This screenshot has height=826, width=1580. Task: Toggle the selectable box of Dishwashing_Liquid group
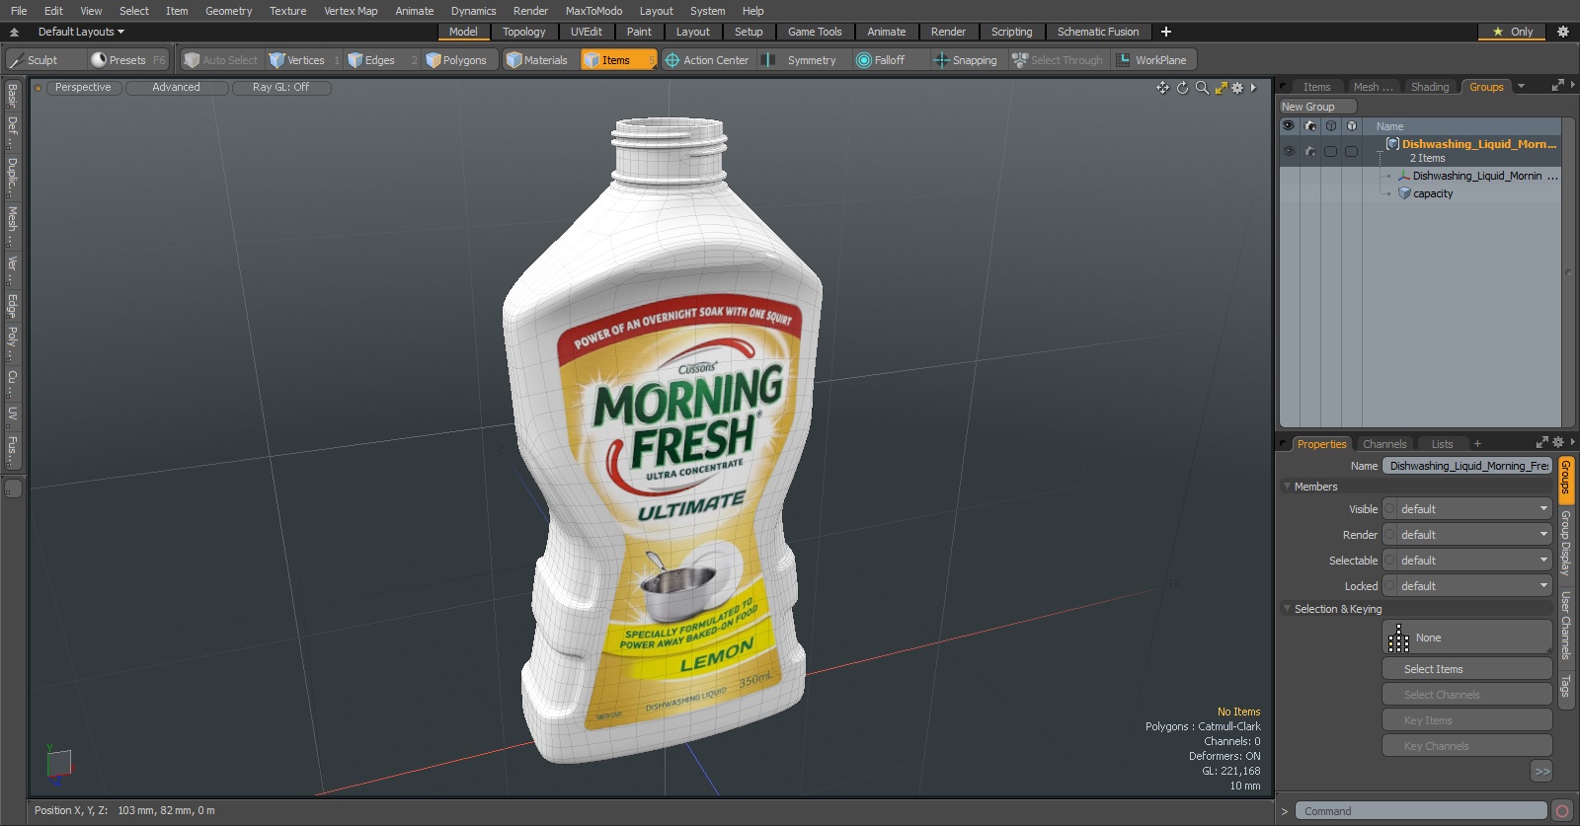point(1330,151)
